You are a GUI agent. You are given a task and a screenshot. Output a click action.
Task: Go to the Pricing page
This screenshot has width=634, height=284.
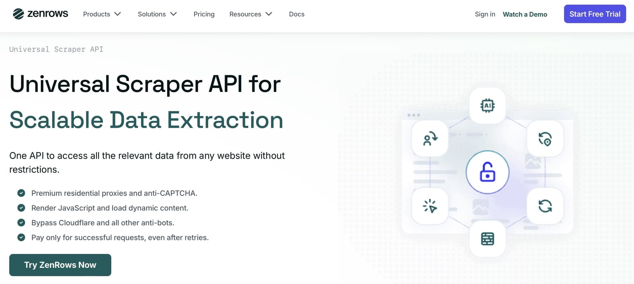(x=204, y=14)
